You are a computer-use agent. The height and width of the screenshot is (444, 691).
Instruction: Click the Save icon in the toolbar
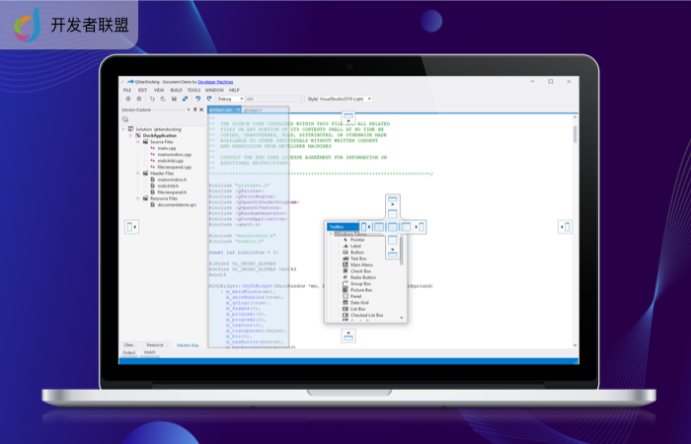174,99
